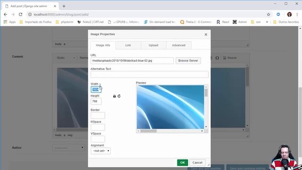
Task: Open the Nikto2 CIRT.net bookmark
Action: (x=91, y=22)
